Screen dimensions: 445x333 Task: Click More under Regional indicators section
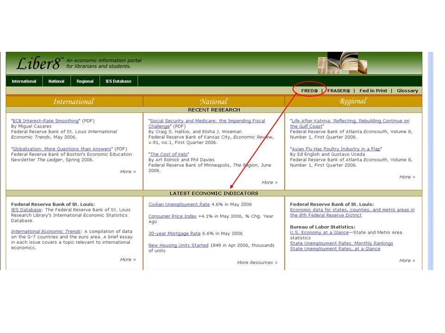pos(407,260)
